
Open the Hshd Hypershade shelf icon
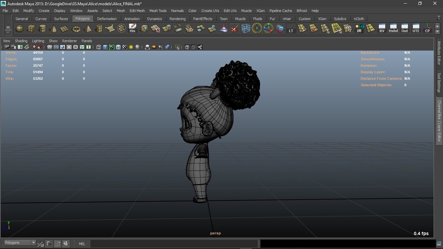tap(393, 29)
